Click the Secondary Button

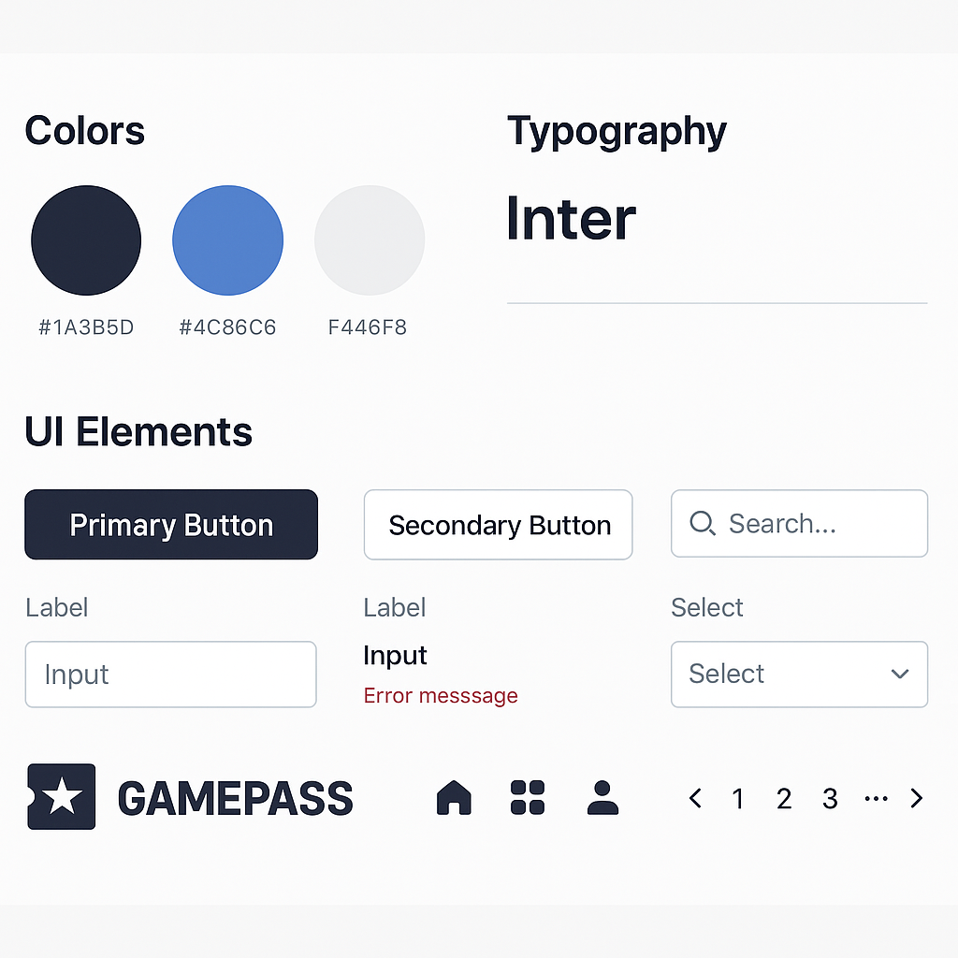pos(499,525)
